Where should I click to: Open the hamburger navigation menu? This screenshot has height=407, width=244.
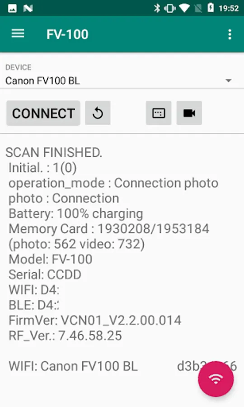(18, 34)
